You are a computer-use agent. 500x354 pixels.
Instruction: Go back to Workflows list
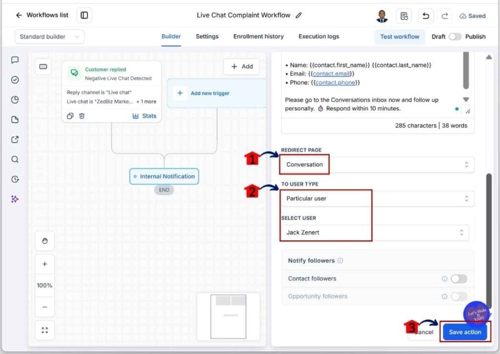tap(42, 15)
